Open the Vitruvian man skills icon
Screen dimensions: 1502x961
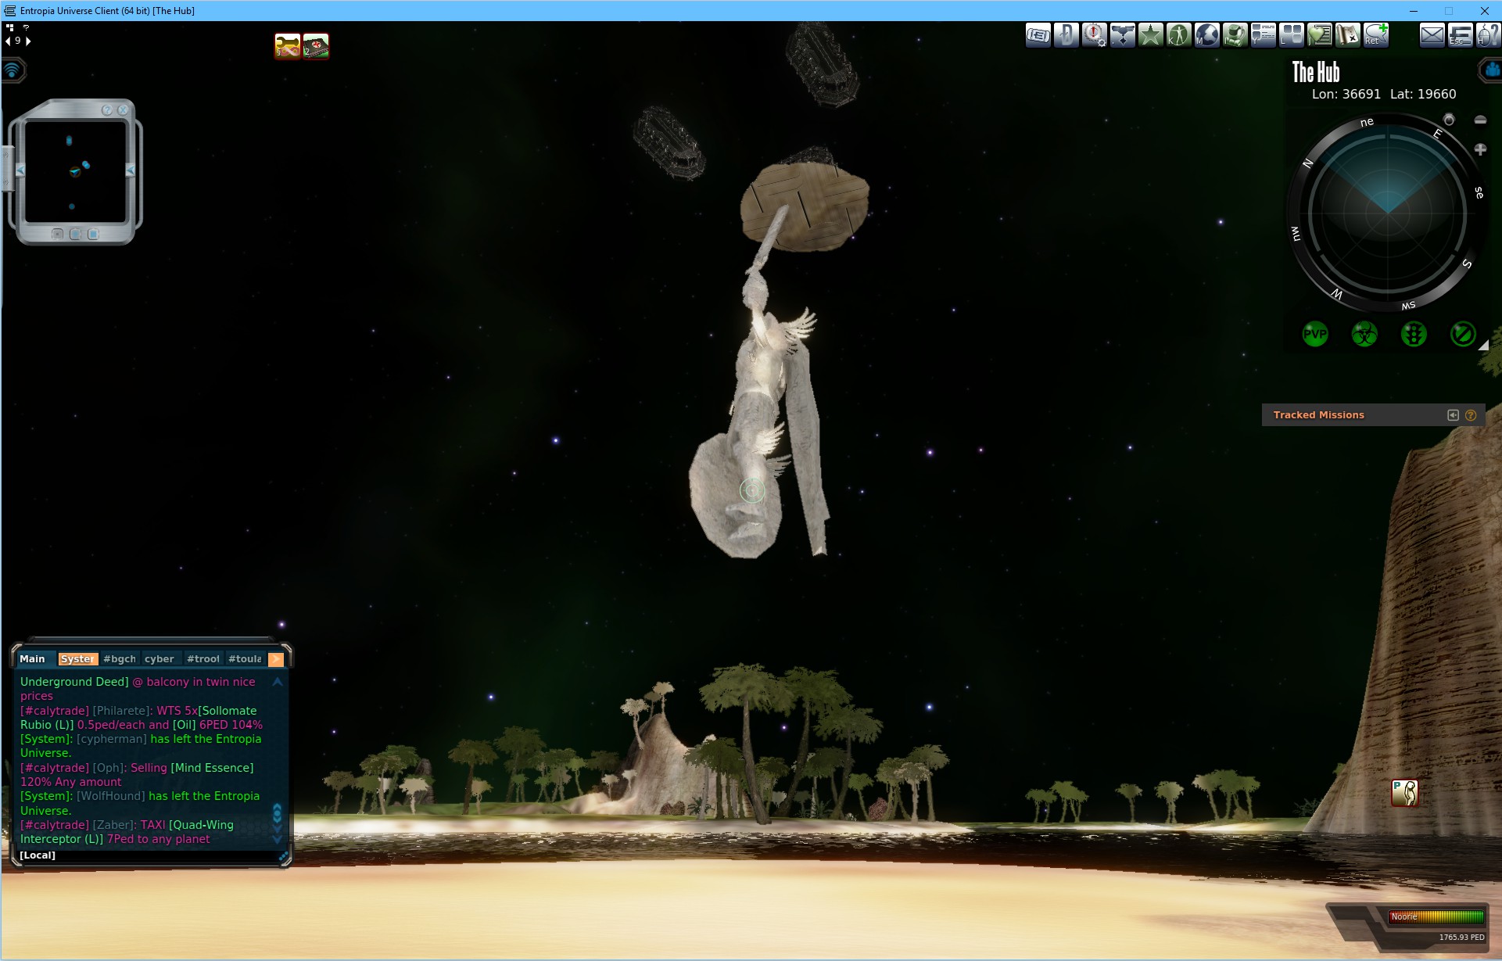pyautogui.click(x=1178, y=34)
